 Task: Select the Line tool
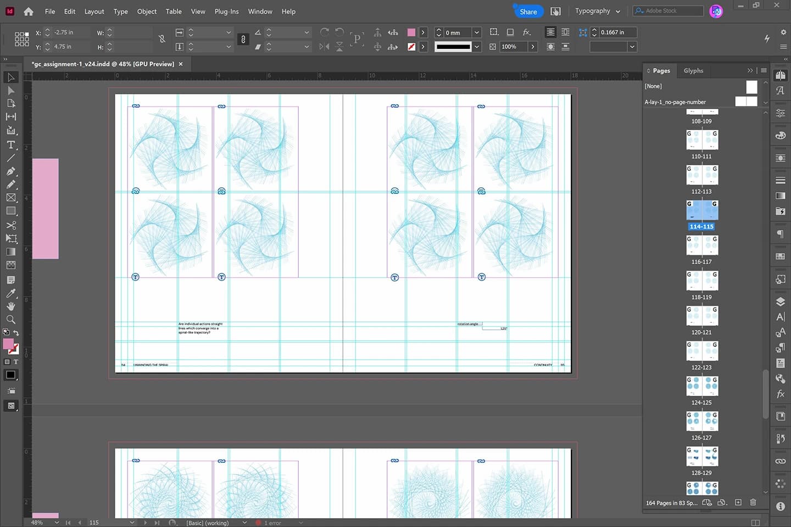click(10, 158)
